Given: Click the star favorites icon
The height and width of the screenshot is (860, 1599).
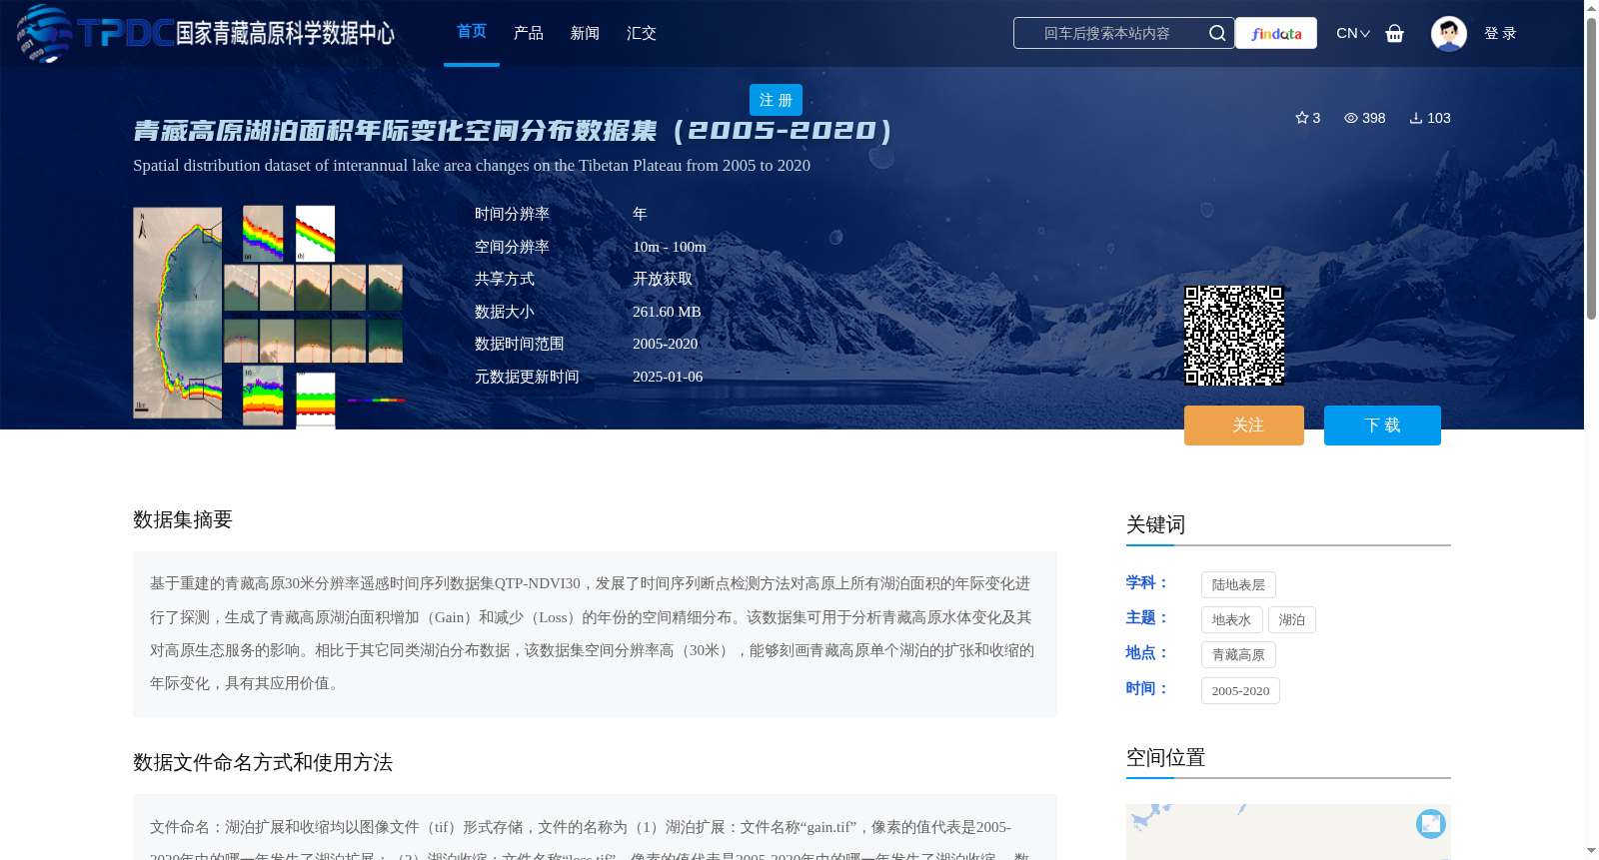Looking at the screenshot, I should (1302, 118).
